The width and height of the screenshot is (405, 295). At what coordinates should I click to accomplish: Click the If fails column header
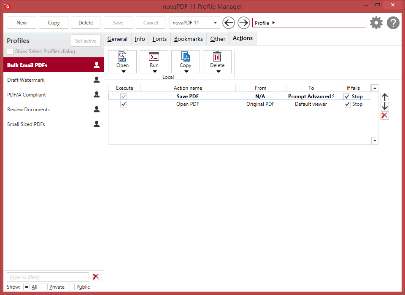(354, 88)
